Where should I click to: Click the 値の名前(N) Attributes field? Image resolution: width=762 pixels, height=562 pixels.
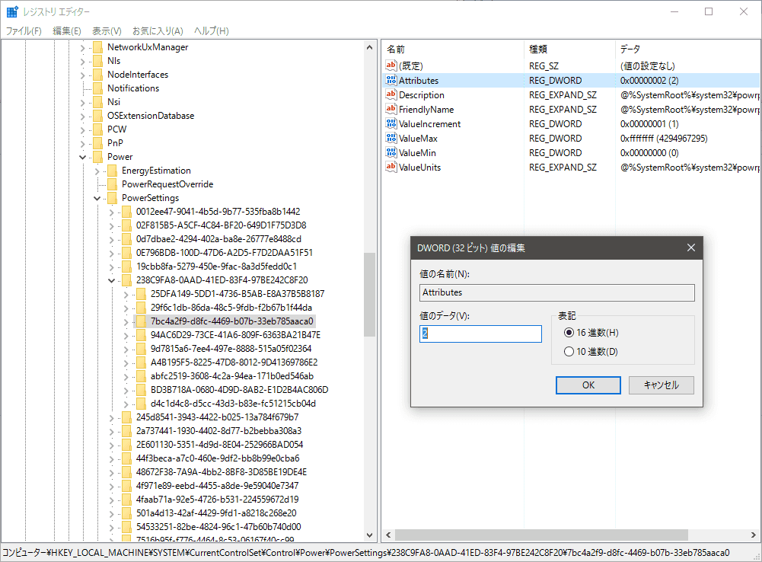557,292
